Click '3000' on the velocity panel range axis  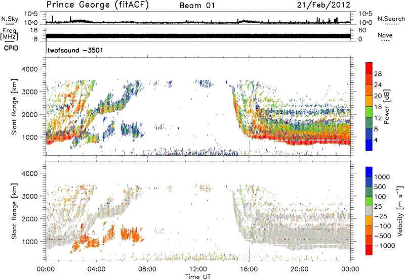(x=29, y=196)
